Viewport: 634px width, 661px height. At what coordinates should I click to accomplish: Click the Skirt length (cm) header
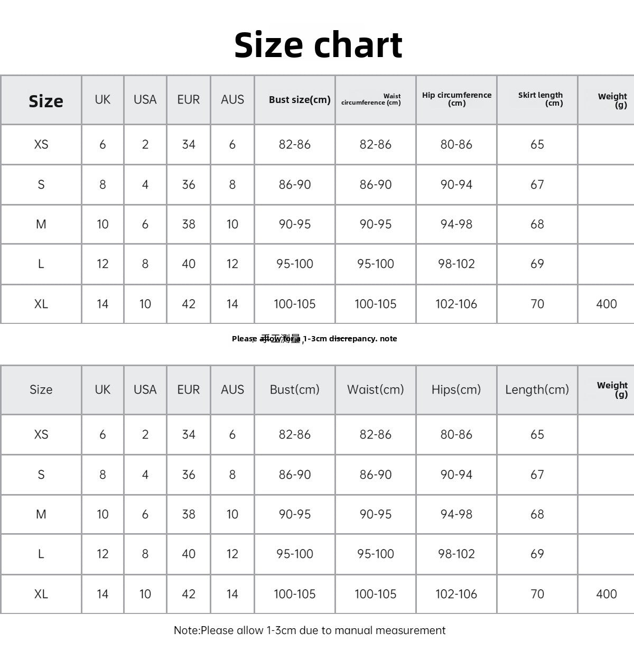pos(540,99)
